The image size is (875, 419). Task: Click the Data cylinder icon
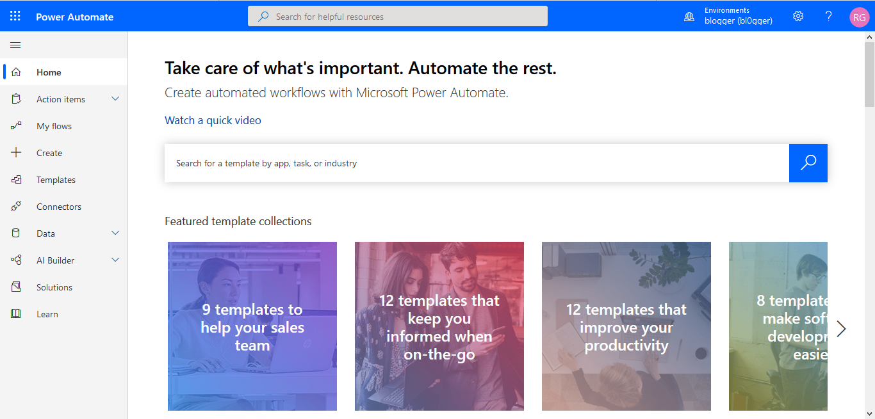pyautogui.click(x=16, y=233)
